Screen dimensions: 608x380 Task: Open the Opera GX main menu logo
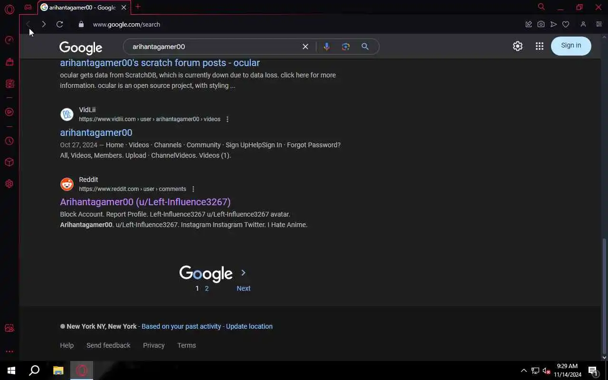(x=9, y=9)
